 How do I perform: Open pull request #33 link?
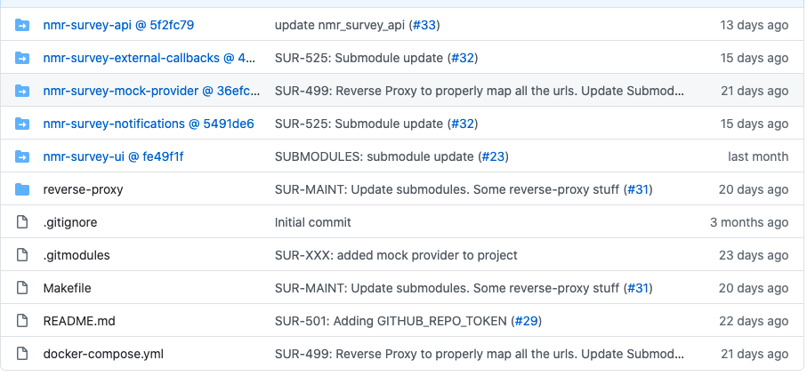tap(424, 25)
